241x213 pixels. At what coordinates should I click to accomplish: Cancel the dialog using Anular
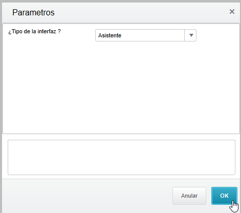click(189, 196)
